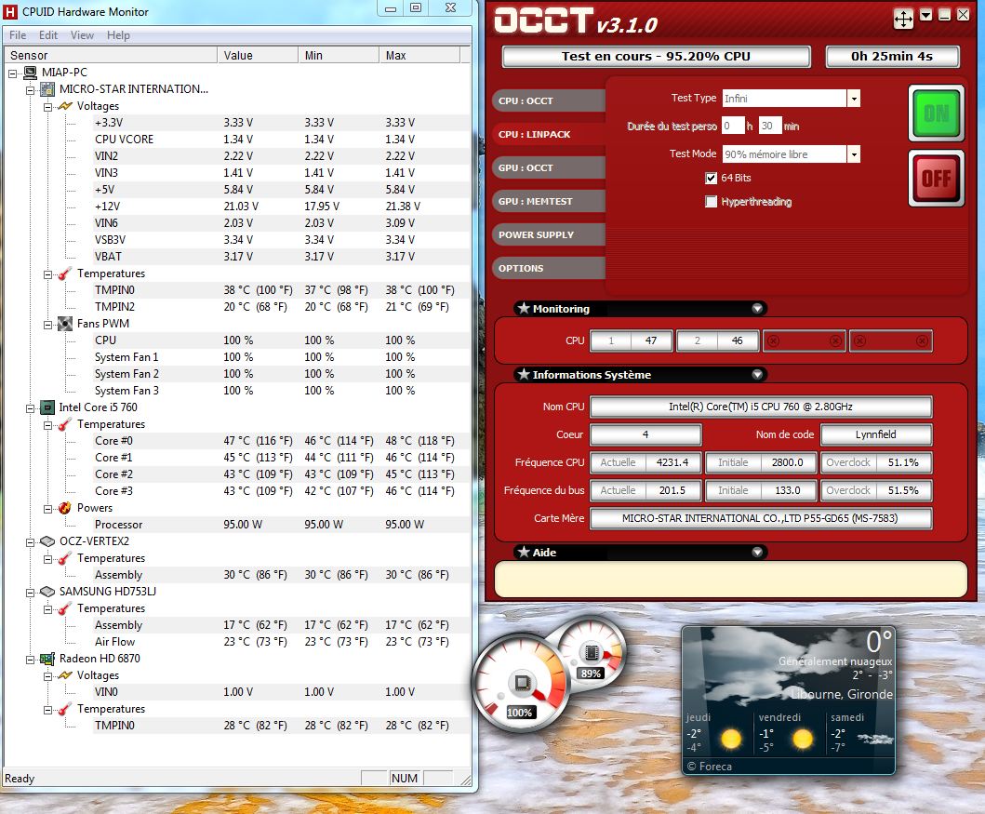985x814 pixels.
Task: Click the sun icon for jeudi forecast
Action: click(x=731, y=740)
